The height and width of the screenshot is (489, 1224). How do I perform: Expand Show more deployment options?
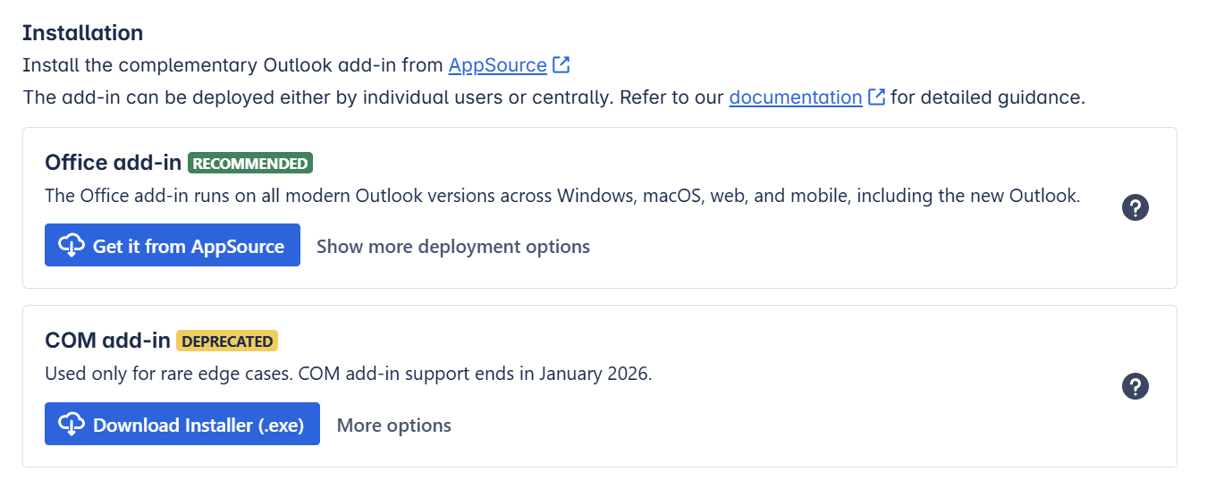[453, 247]
